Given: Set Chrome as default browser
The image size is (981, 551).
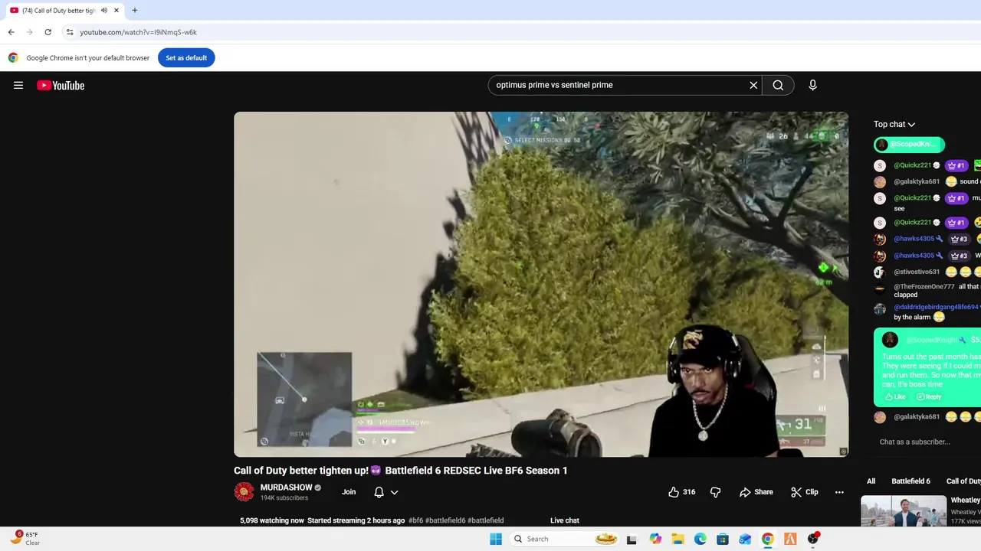Looking at the screenshot, I should (186, 57).
